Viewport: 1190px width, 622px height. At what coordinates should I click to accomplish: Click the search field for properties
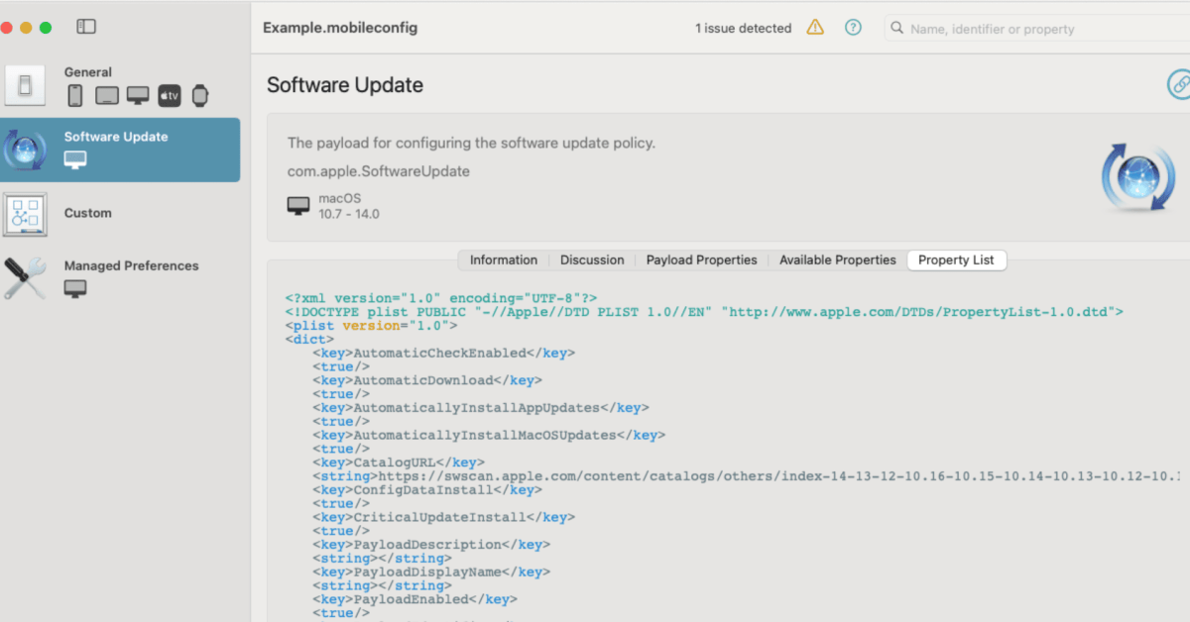(x=1041, y=29)
